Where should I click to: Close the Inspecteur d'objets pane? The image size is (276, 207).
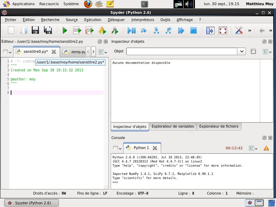(x=270, y=41)
